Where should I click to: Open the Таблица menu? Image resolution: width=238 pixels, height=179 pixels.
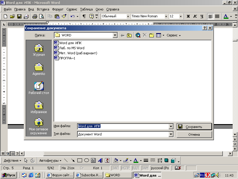86,9
